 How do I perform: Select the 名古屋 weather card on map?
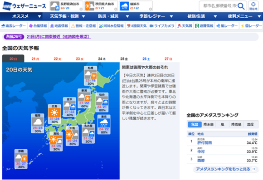(x=88, y=134)
